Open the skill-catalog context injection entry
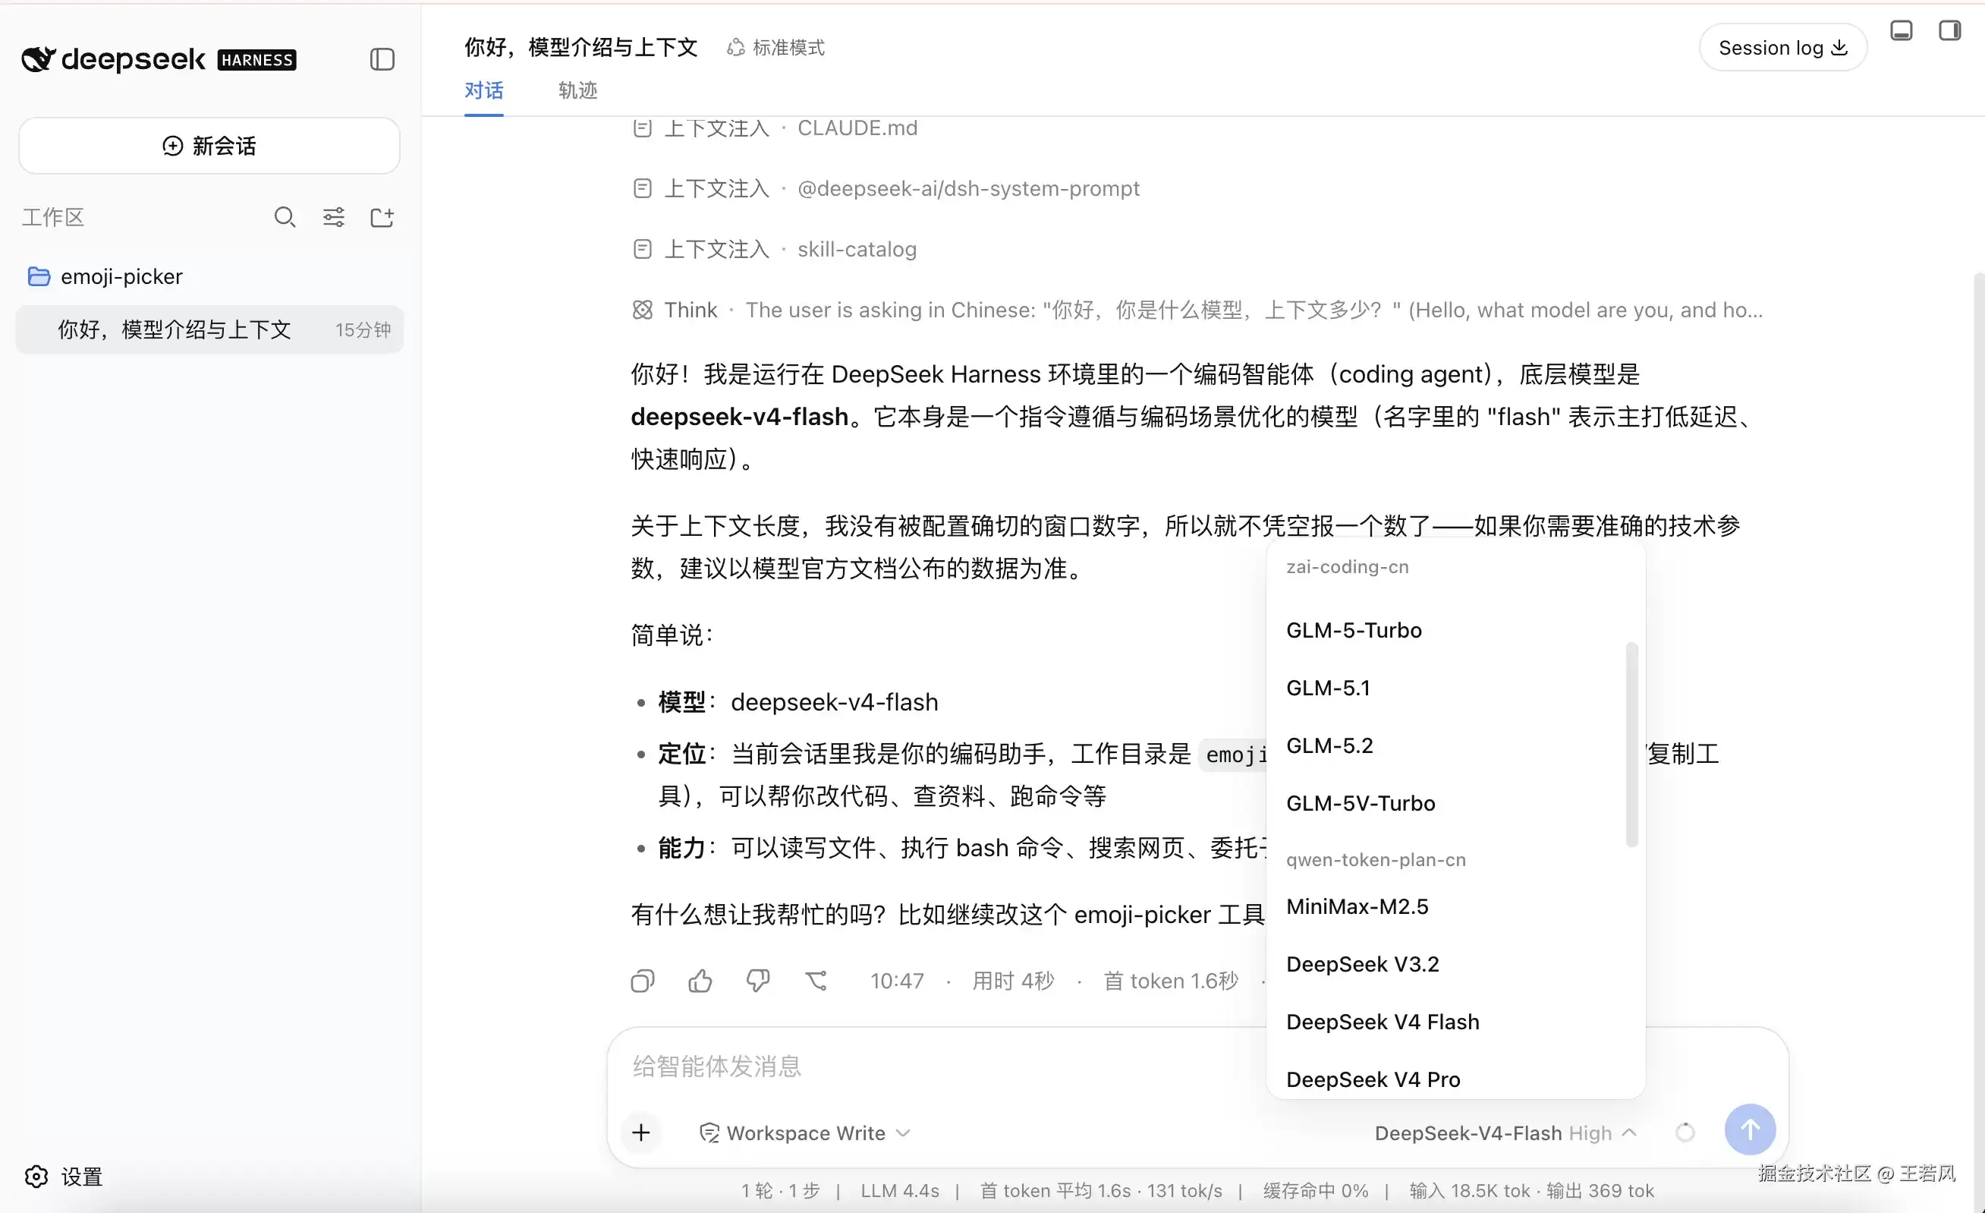Viewport: 1985px width, 1213px height. pos(775,249)
